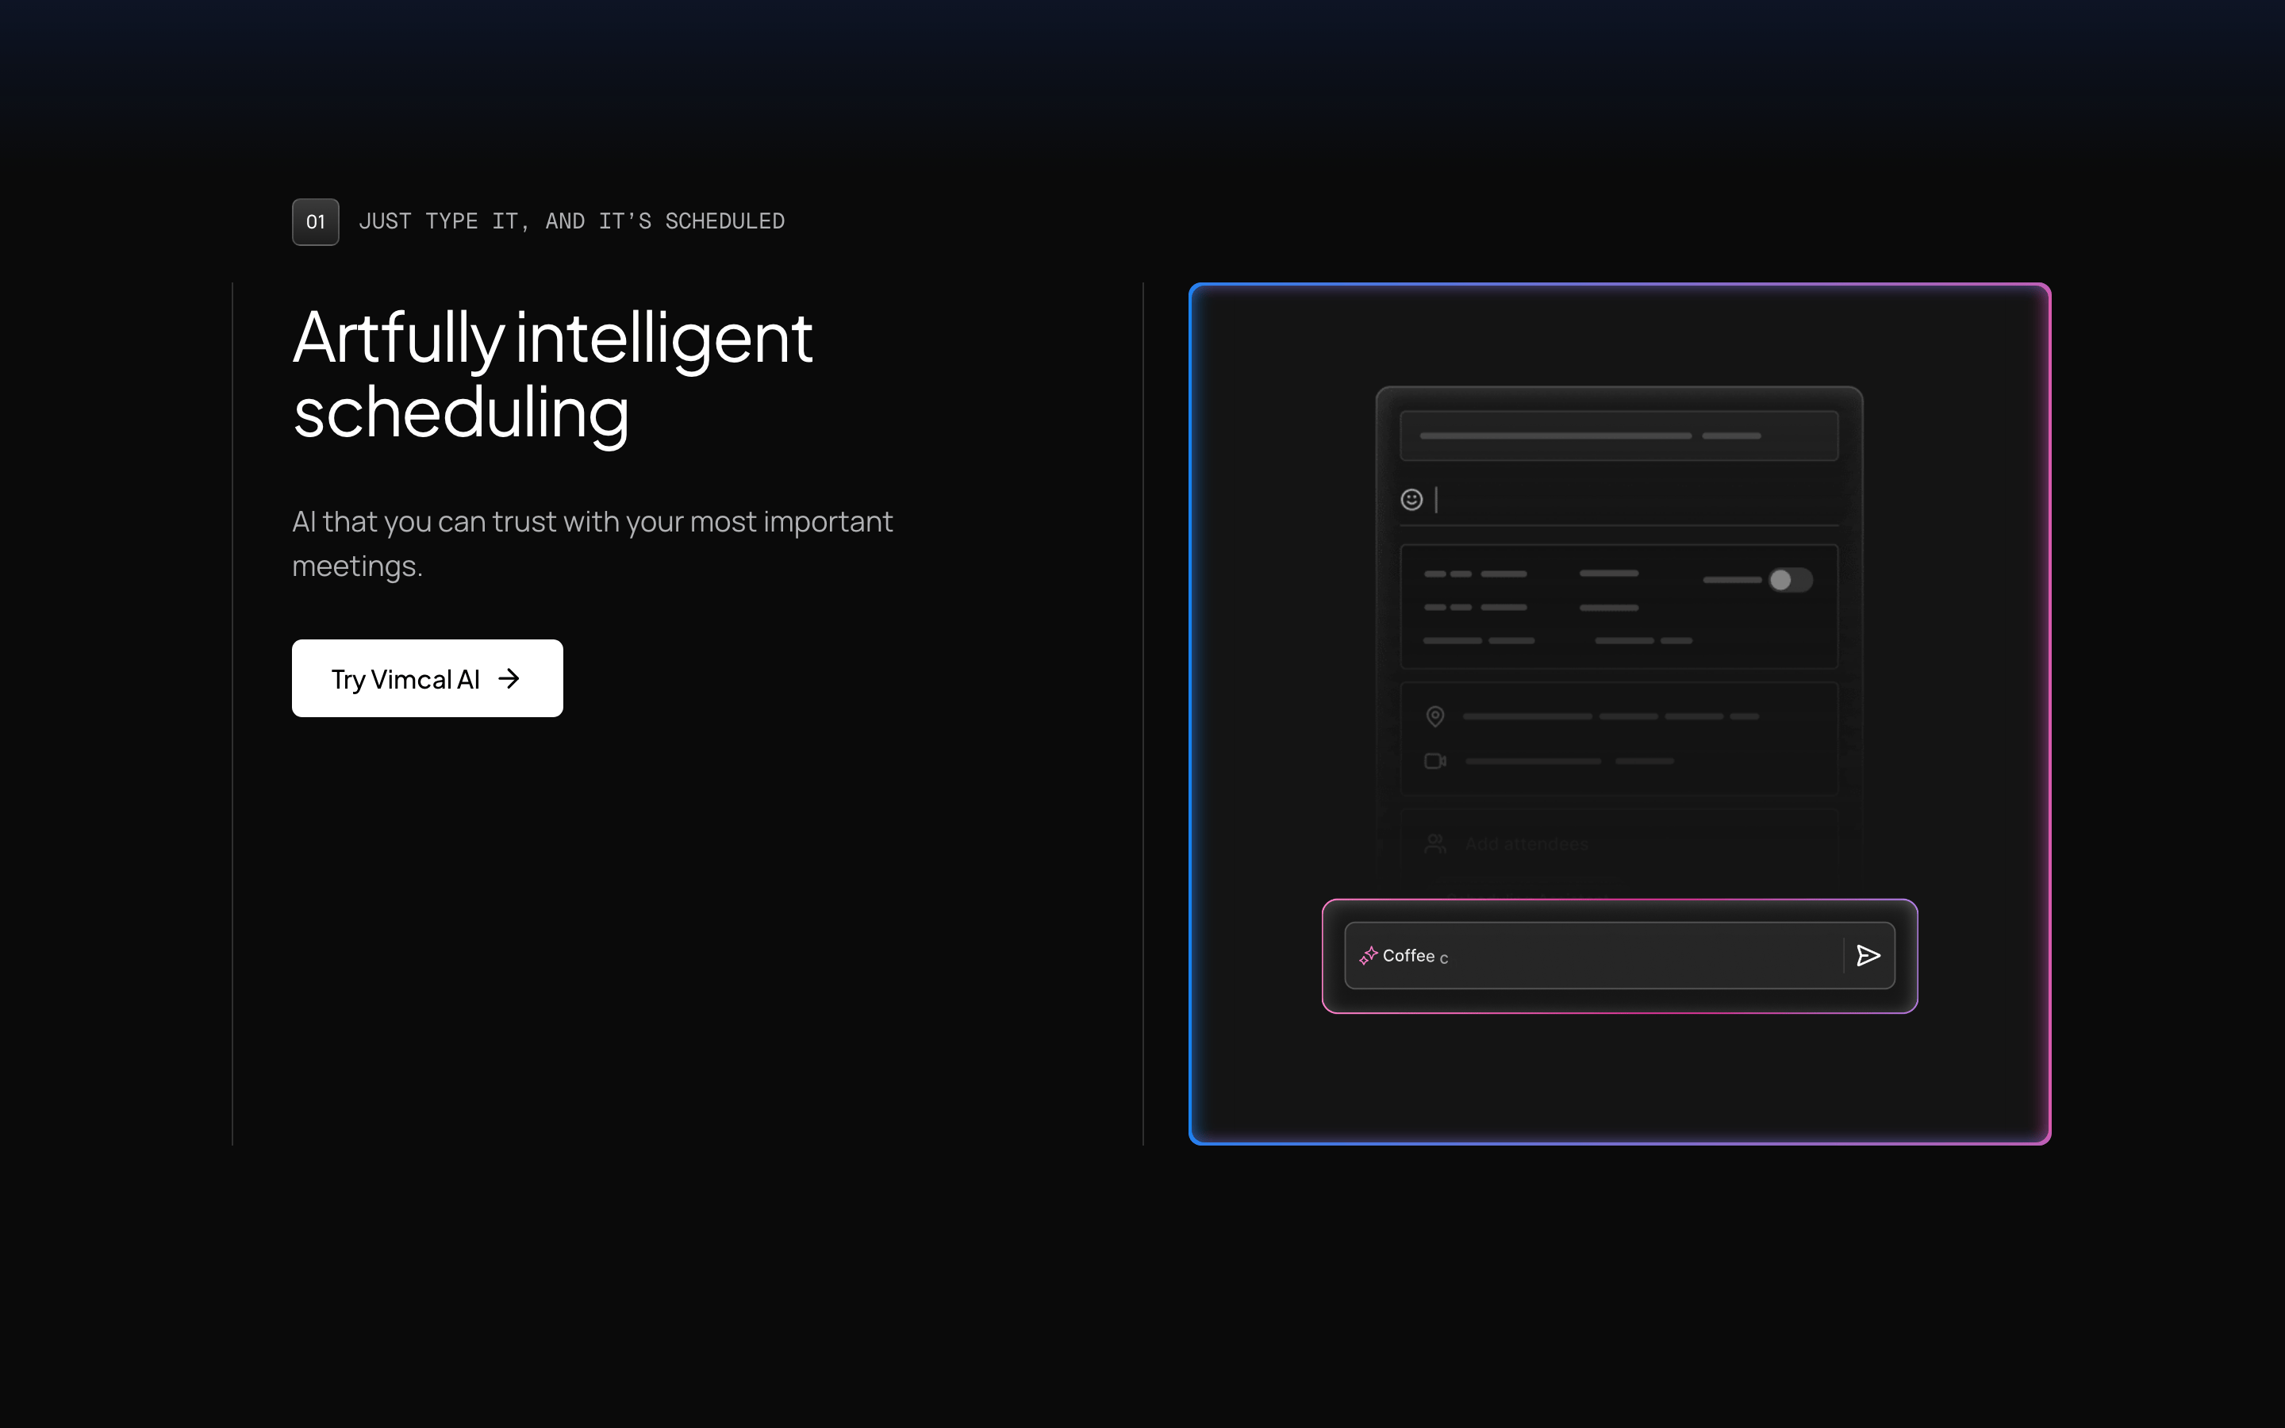Click the send arrow icon in the prompt box

tap(1868, 956)
